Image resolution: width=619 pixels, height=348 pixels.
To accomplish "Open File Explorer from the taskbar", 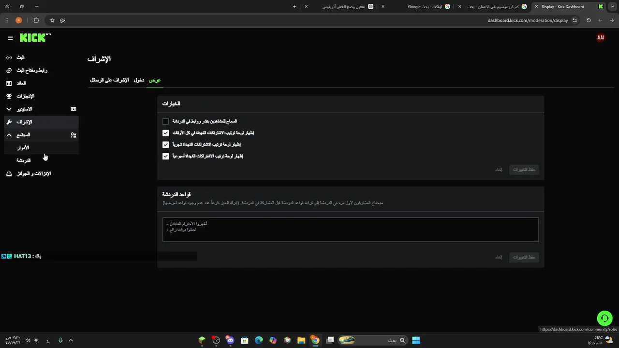I will click(x=301, y=340).
